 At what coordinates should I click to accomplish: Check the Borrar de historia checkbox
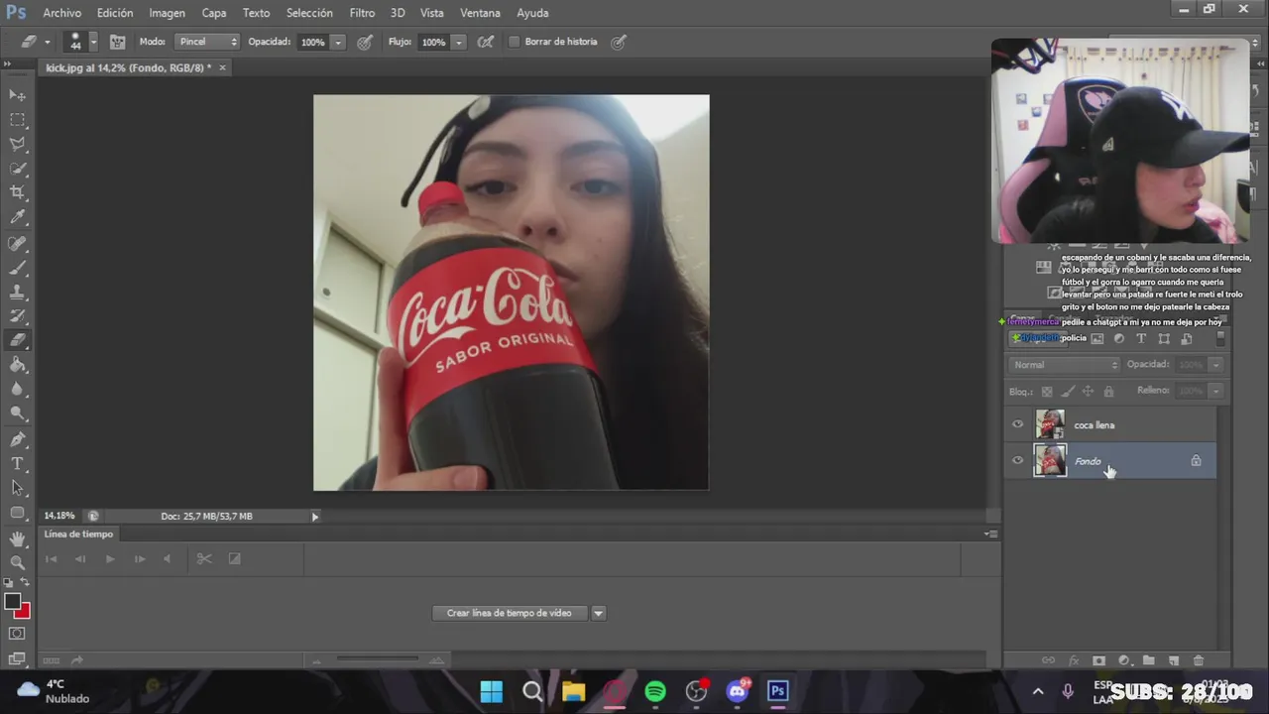[x=514, y=42]
